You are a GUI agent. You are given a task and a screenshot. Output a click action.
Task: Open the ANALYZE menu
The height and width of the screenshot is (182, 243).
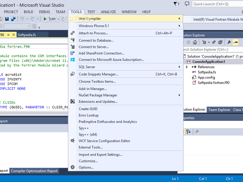pyautogui.click(x=108, y=12)
